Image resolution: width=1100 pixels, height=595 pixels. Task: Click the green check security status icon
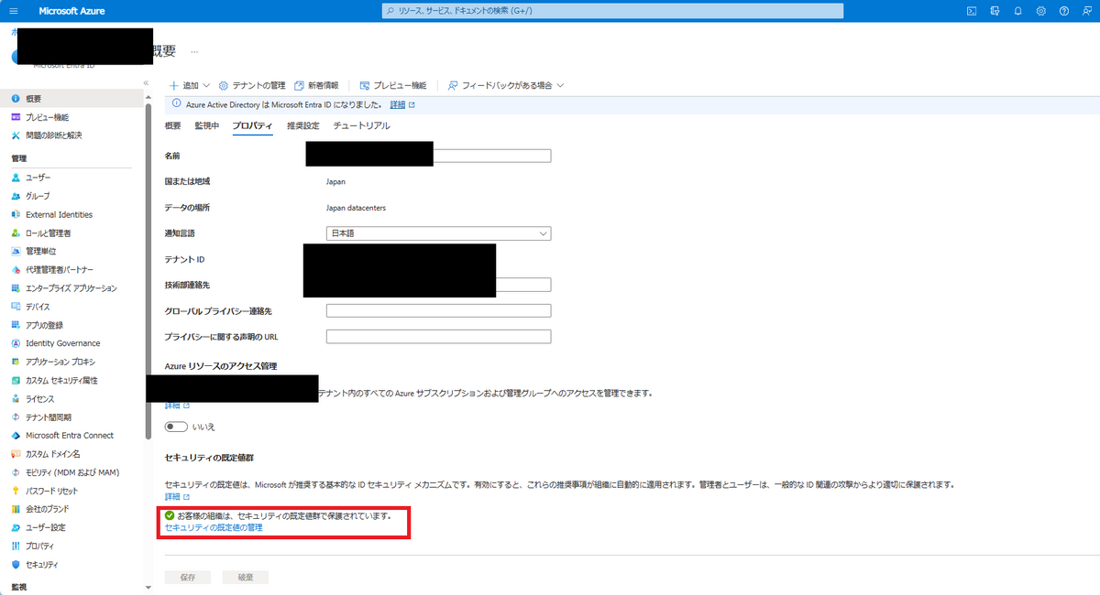pos(170,515)
